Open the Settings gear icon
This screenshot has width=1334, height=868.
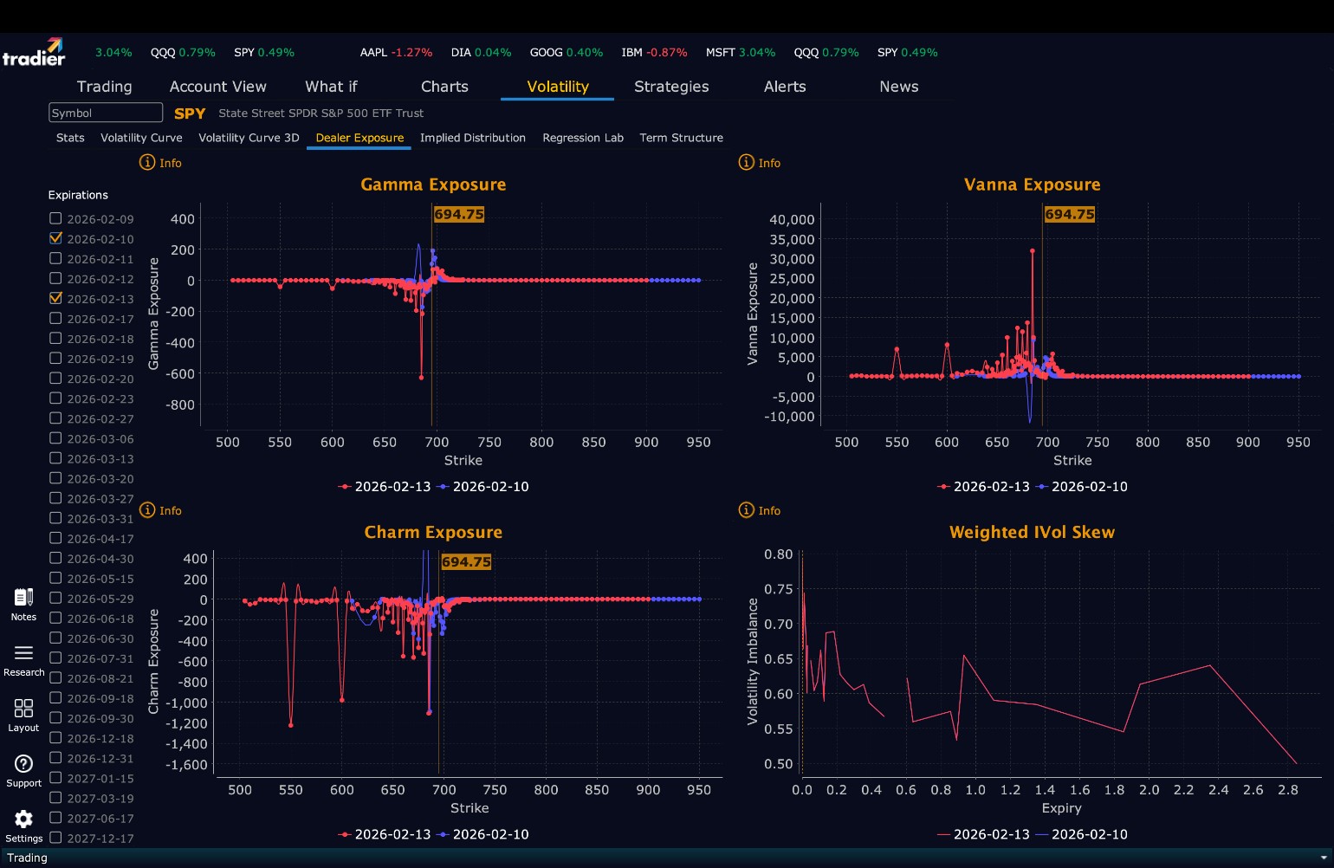[x=23, y=819]
